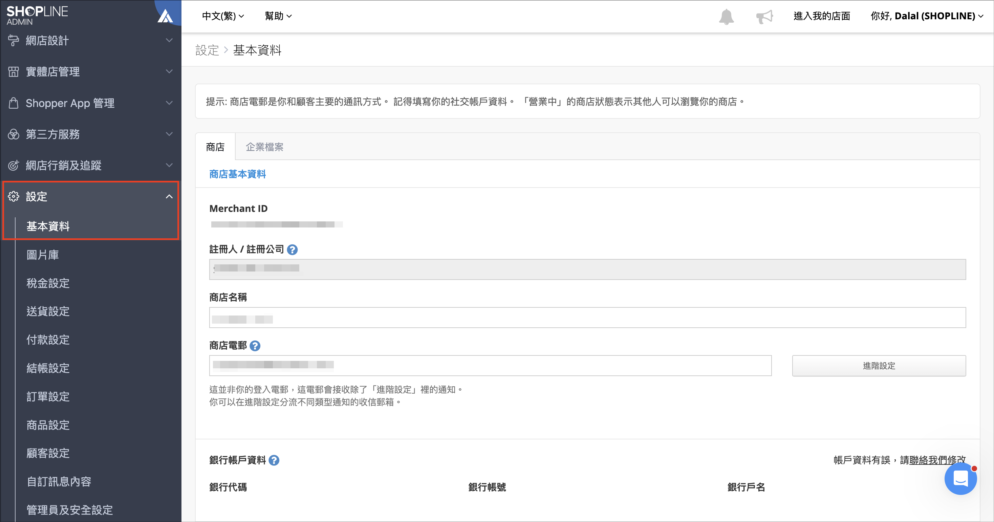
Task: Click the 設定 breadcrumb link
Action: [207, 50]
